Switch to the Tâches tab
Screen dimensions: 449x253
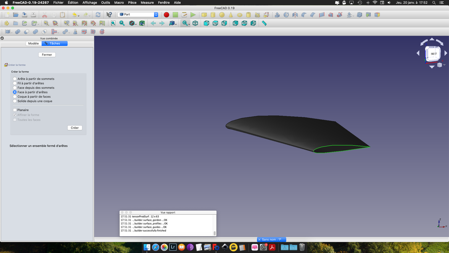(54, 44)
